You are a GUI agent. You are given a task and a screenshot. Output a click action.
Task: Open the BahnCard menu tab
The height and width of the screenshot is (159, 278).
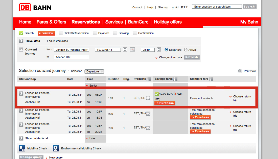[x=138, y=22]
